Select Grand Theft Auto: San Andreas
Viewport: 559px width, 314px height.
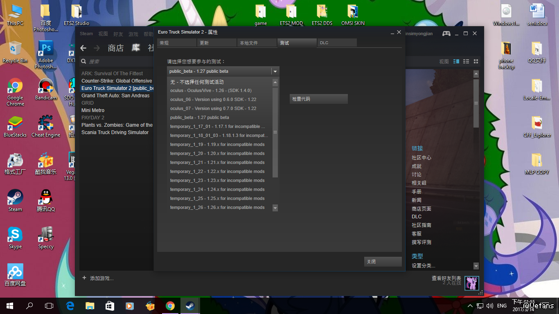[115, 96]
